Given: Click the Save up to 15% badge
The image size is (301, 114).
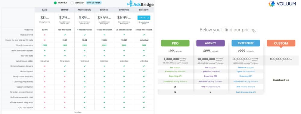Looking at the screenshot, I should pyautogui.click(x=94, y=3).
